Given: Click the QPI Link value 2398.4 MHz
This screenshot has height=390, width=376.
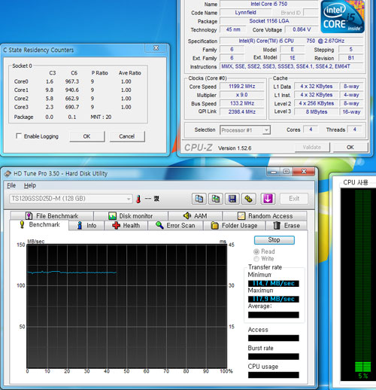Looking at the screenshot, I should click(241, 111).
